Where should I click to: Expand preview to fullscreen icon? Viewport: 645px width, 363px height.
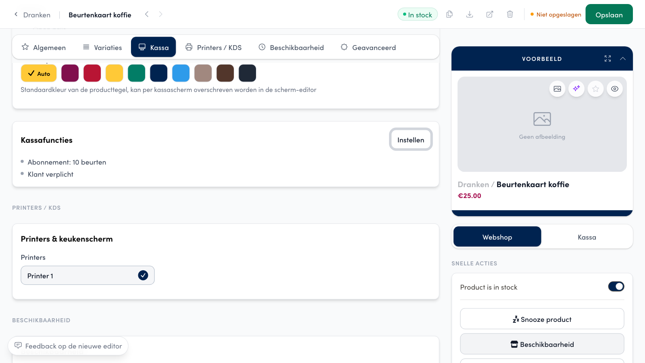pos(608,59)
